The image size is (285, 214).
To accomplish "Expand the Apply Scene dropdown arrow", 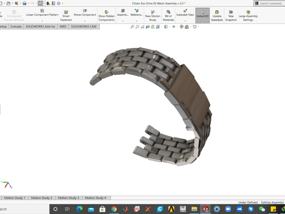I will tap(190, 27).
